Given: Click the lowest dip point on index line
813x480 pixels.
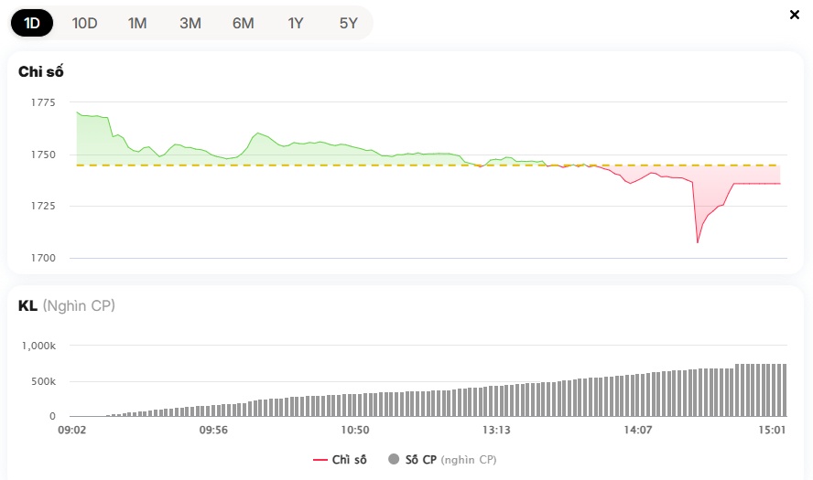Looking at the screenshot, I should (698, 242).
